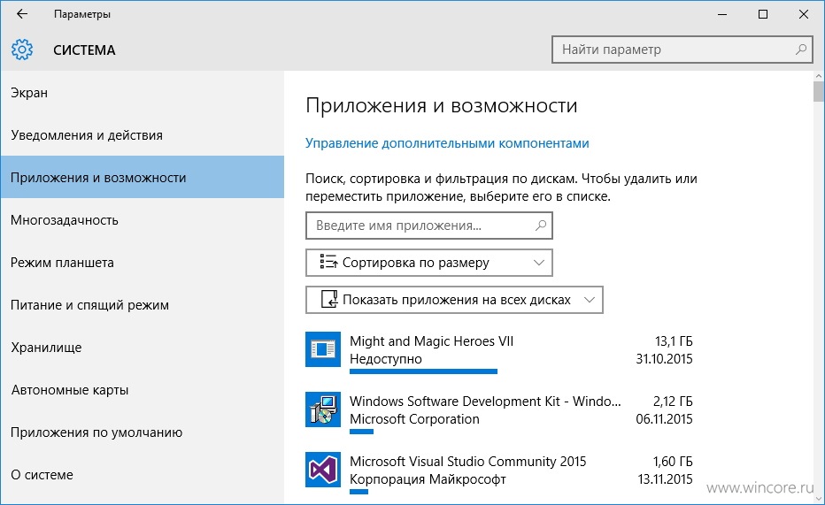Select the Might and Magic Heroes VII entry
Image resolution: width=825 pixels, height=505 pixels.
click(x=499, y=352)
